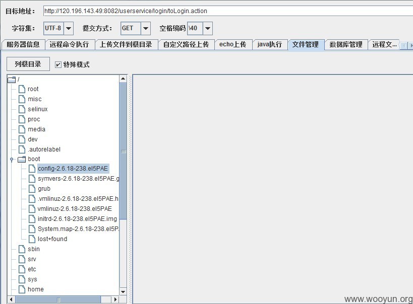Open the 空格编码 \40 dropdown
This screenshot has width=413, height=304.
tap(208, 28)
